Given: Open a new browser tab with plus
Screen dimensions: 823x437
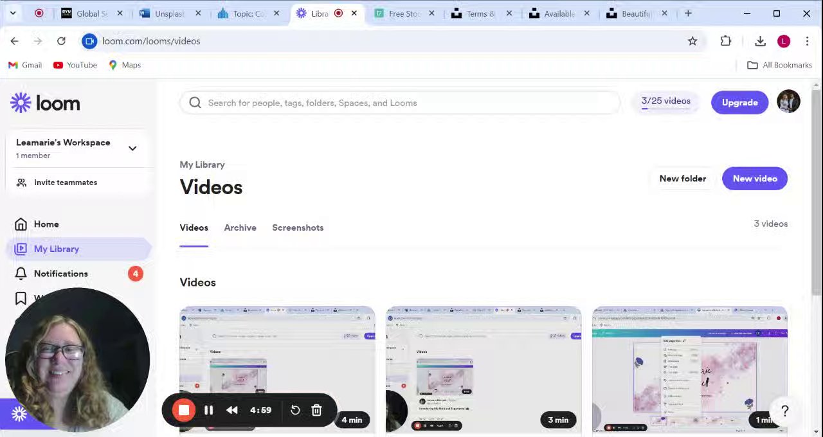Looking at the screenshot, I should click(688, 13).
